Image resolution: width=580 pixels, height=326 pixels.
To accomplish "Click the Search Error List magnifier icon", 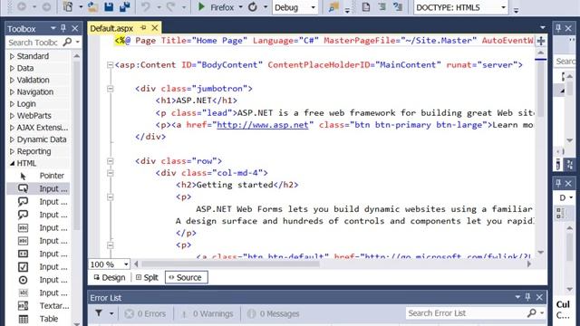I will pos(532,313).
